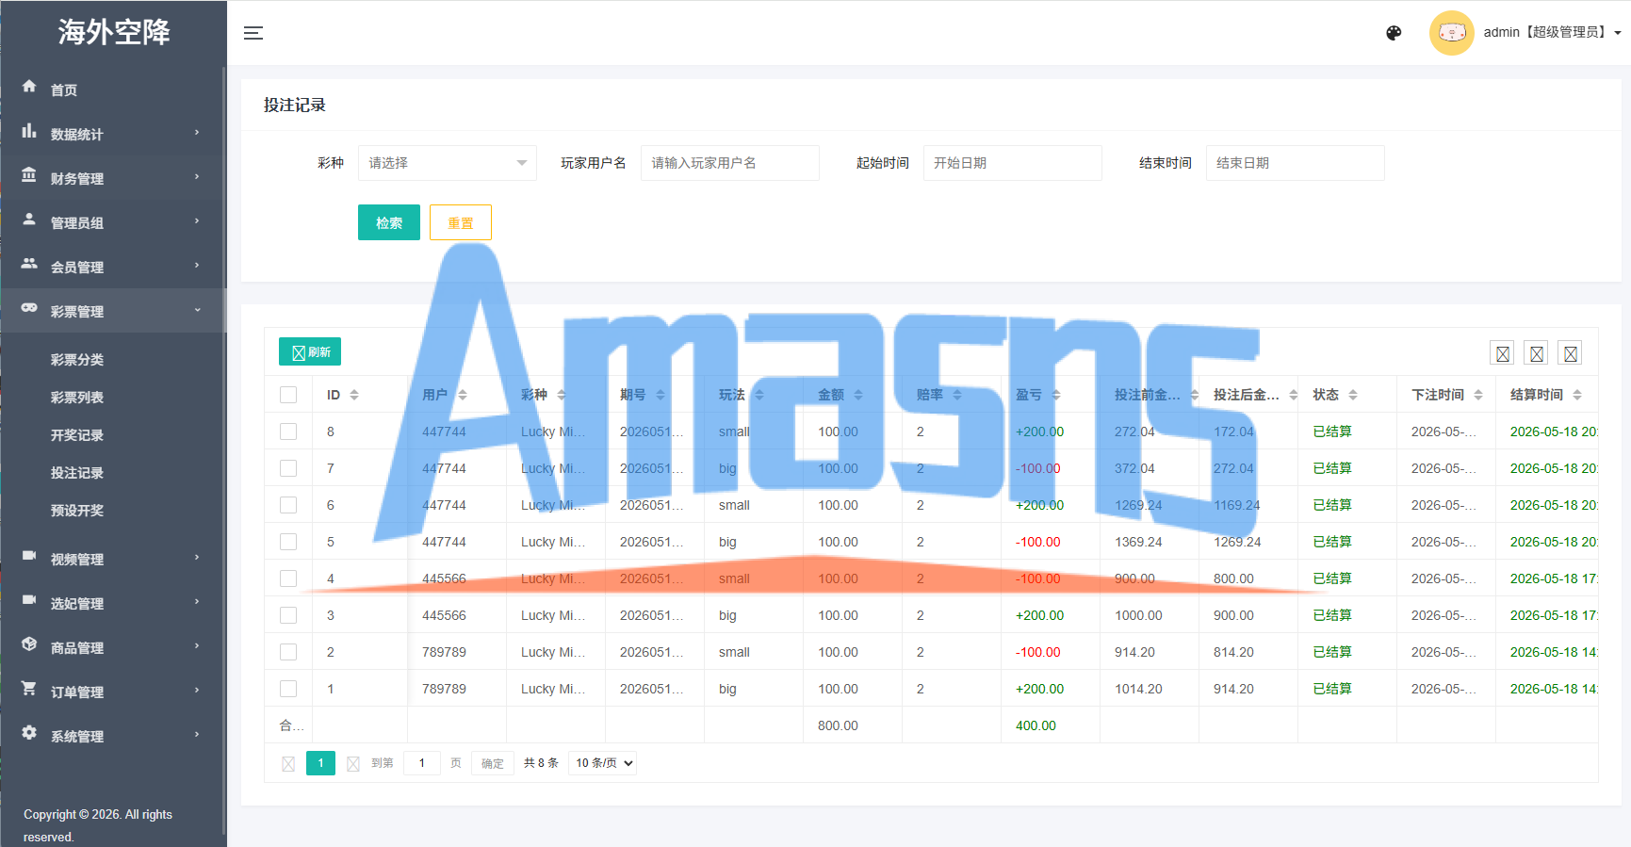
Task: Click the admin avatar image
Action: (x=1451, y=33)
